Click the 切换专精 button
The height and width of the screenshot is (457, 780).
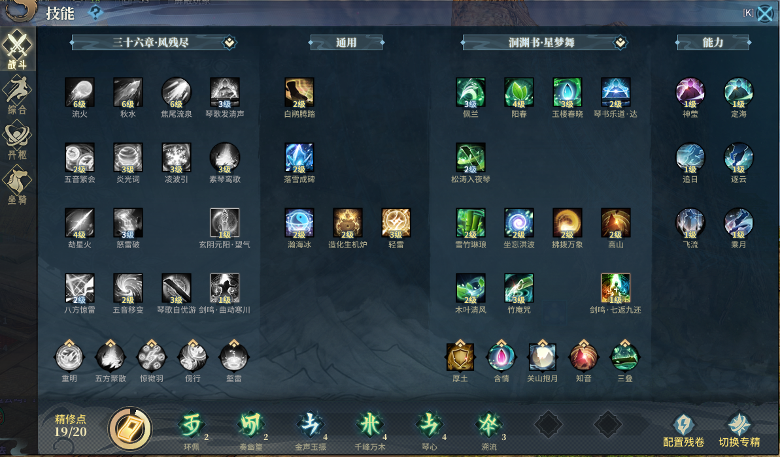click(739, 431)
